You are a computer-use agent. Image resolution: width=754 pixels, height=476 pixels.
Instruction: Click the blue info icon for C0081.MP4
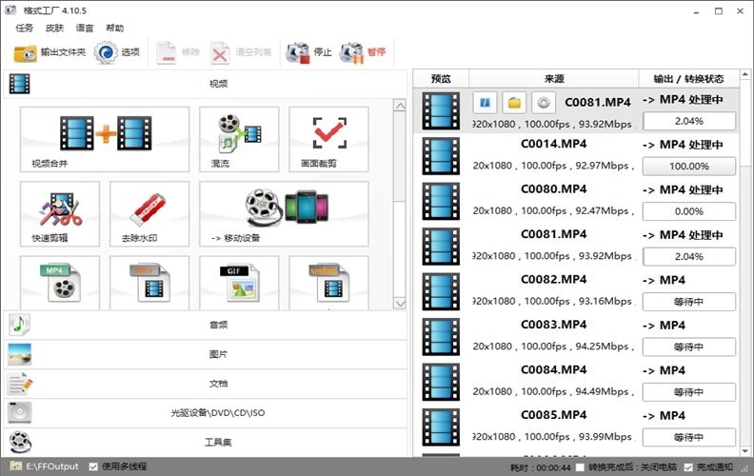coord(486,103)
